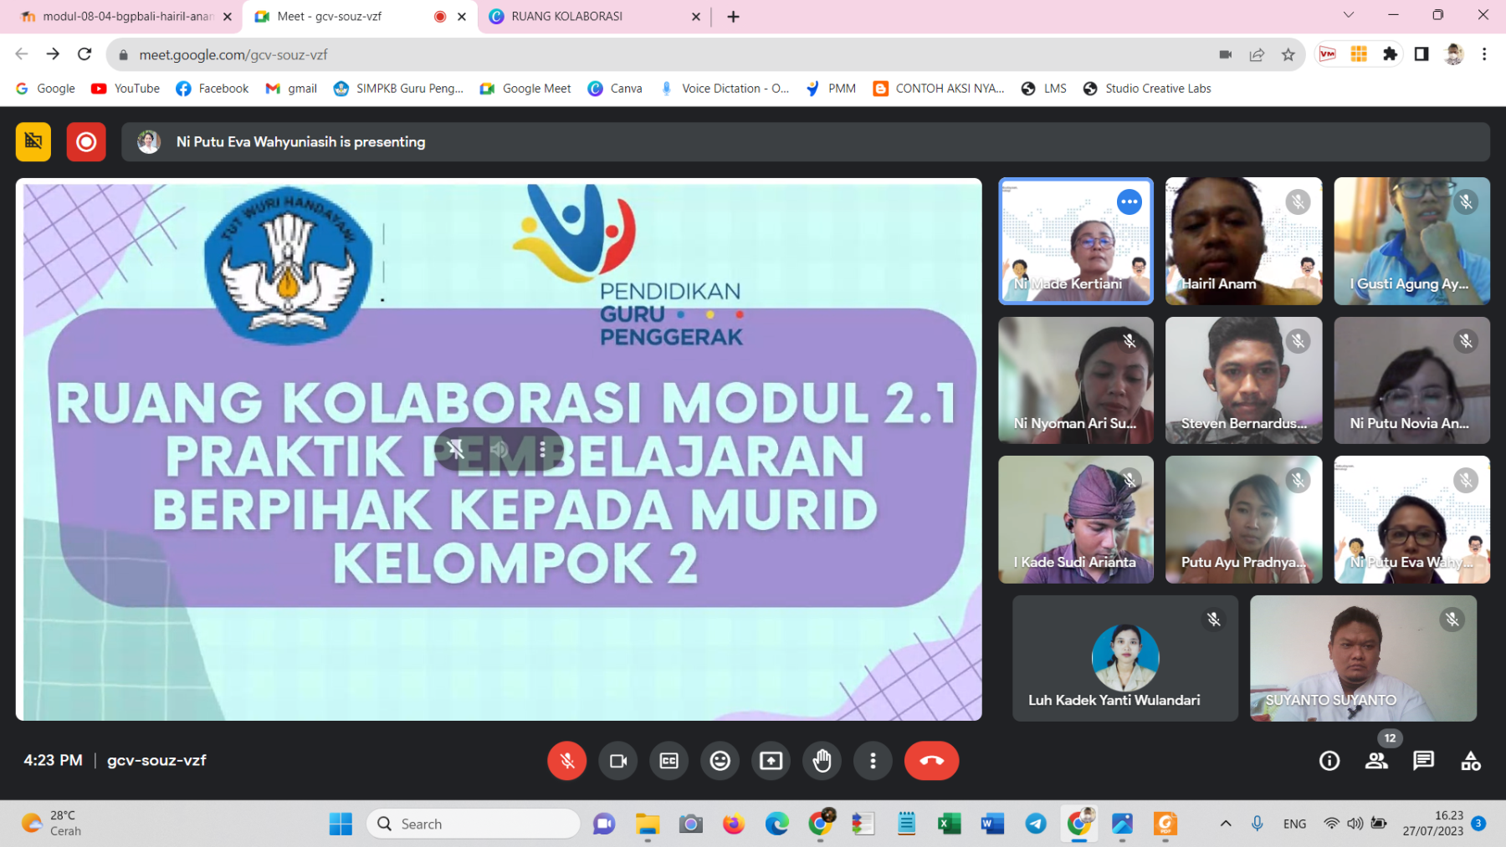This screenshot has height=847, width=1506.
Task: Toggle the camera on or off
Action: pos(618,761)
